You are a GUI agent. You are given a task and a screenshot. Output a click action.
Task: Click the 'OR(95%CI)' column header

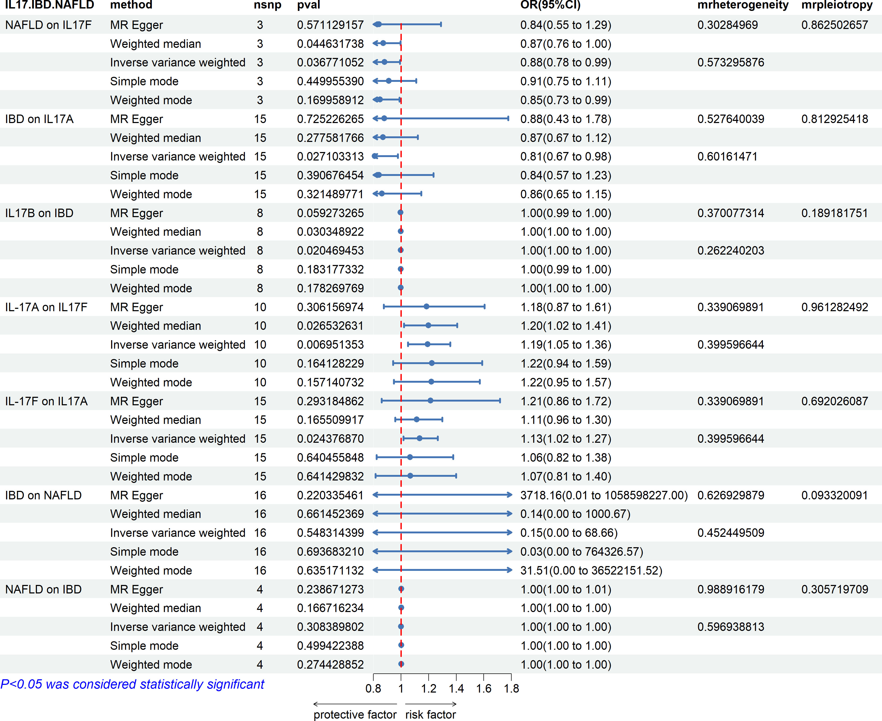coord(550,5)
